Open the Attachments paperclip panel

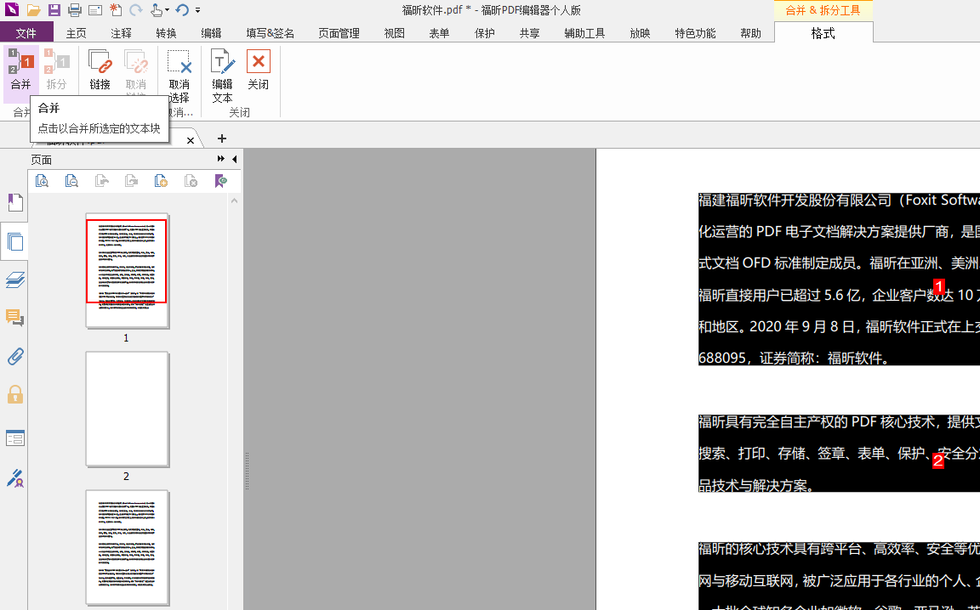click(14, 356)
